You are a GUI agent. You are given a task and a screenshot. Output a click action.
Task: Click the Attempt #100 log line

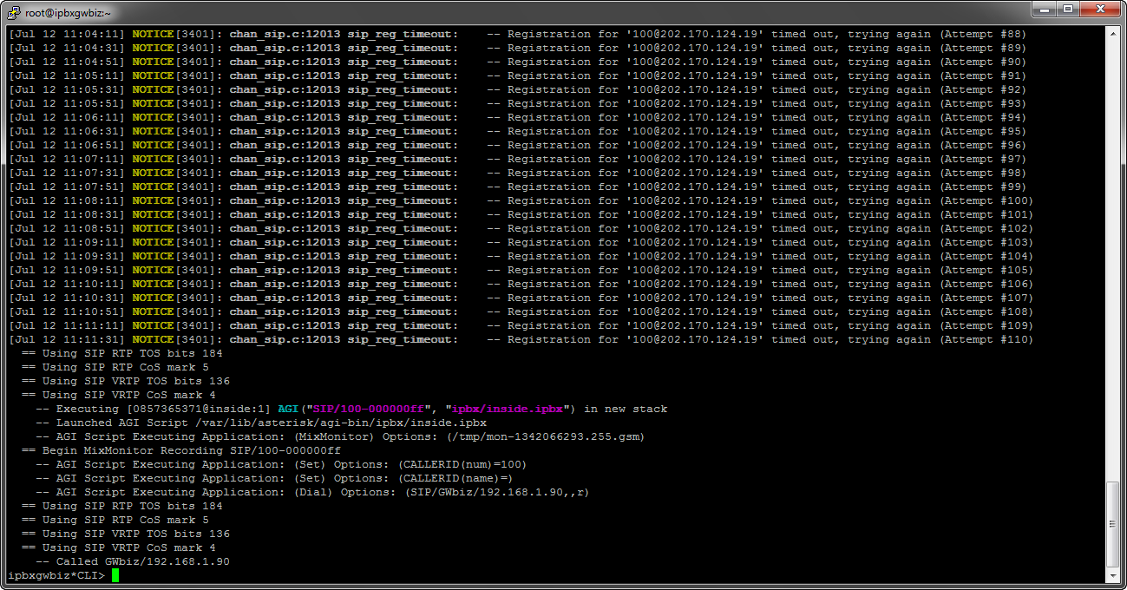click(x=521, y=200)
